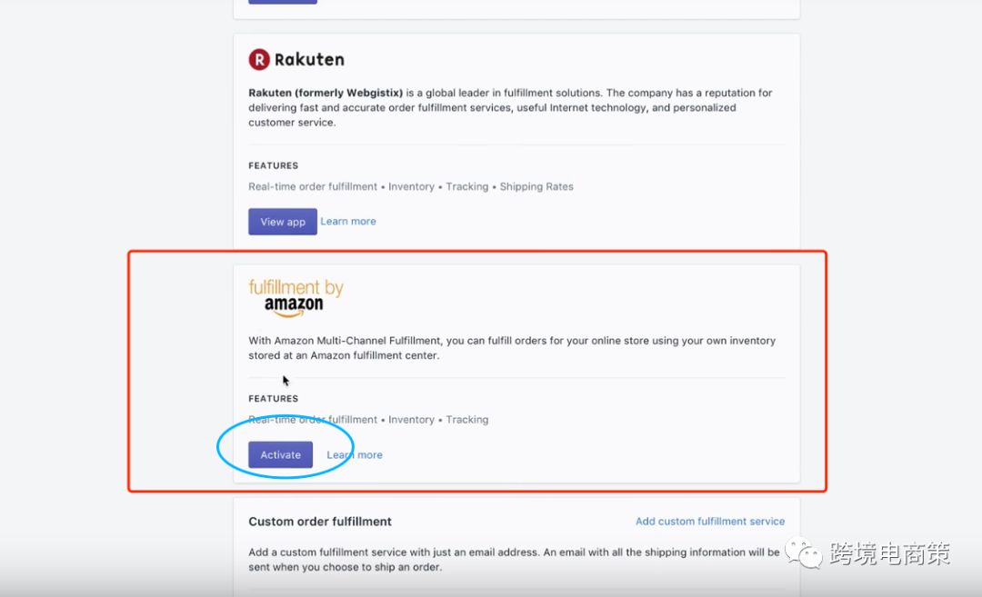Click bold text Rakuten (formerly Webgistix)
The height and width of the screenshot is (597, 982).
coord(326,93)
